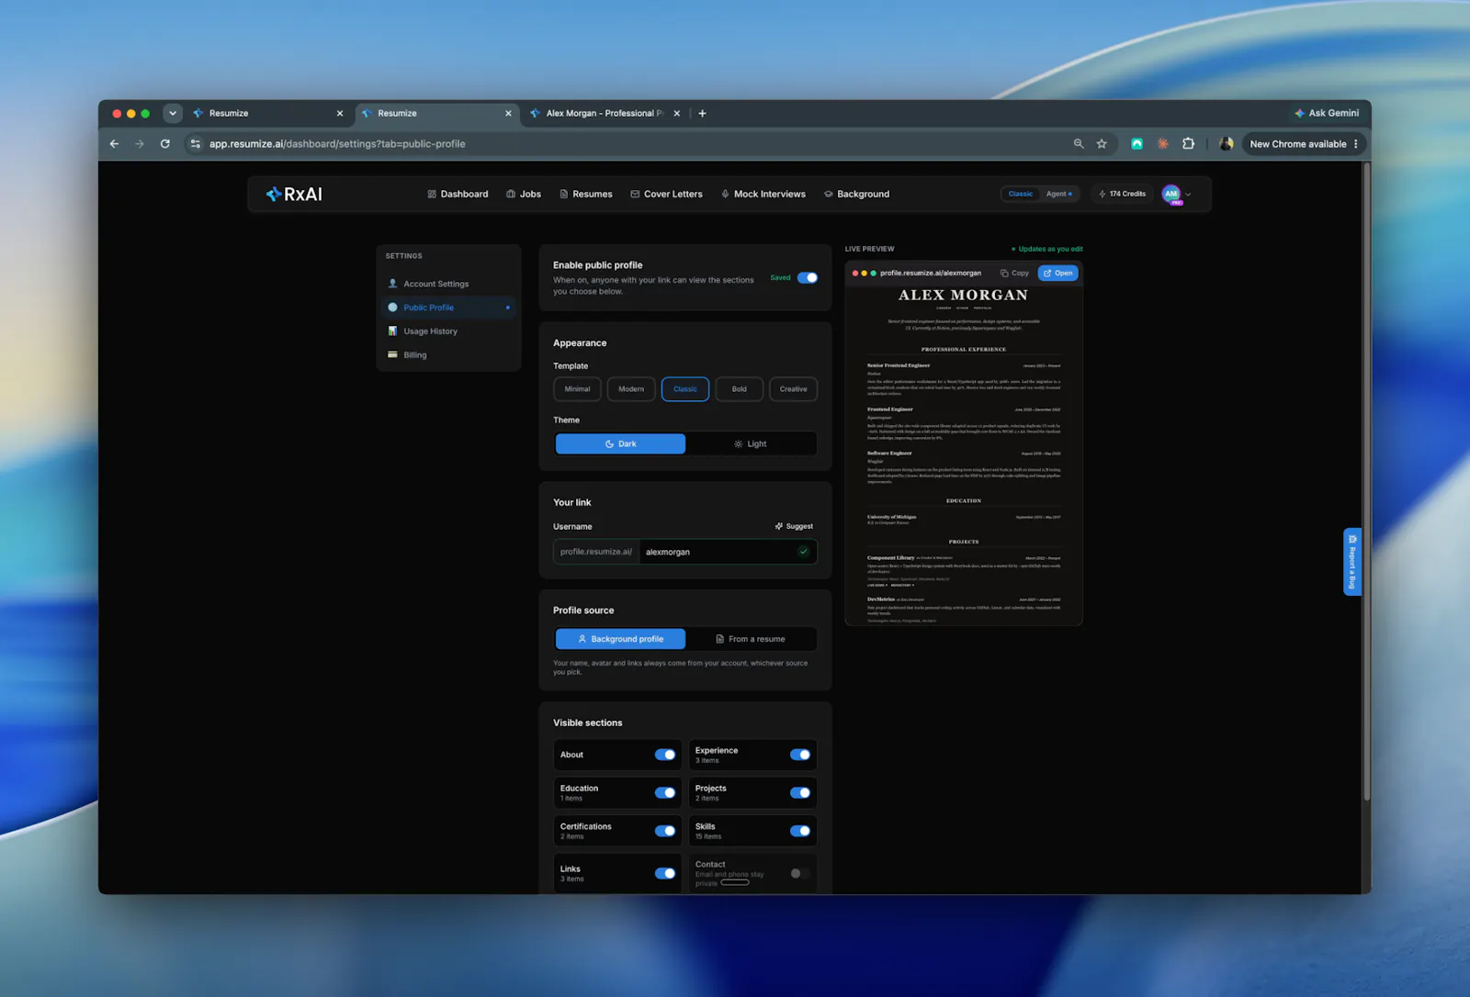
Task: Go back with the browser back arrow
Action: (114, 144)
